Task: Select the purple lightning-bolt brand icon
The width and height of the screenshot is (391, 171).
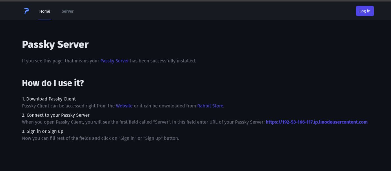Action: 26,11
